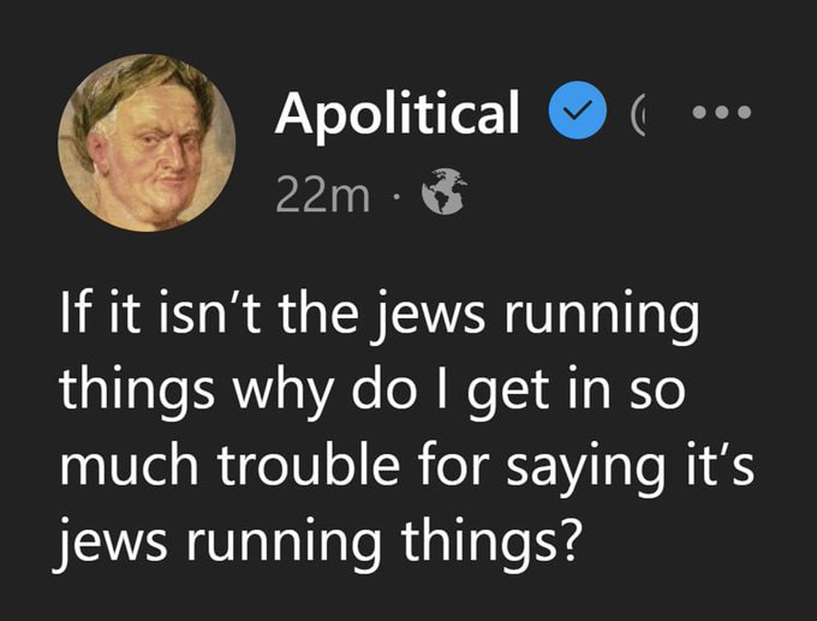
Task: Click the cut-off icon right of the verified badge
Action: coord(641,116)
